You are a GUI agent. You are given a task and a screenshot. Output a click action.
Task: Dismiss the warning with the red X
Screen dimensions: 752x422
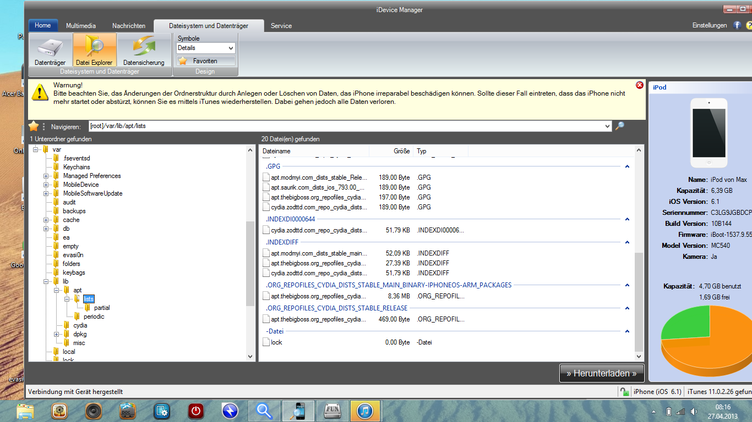click(639, 85)
